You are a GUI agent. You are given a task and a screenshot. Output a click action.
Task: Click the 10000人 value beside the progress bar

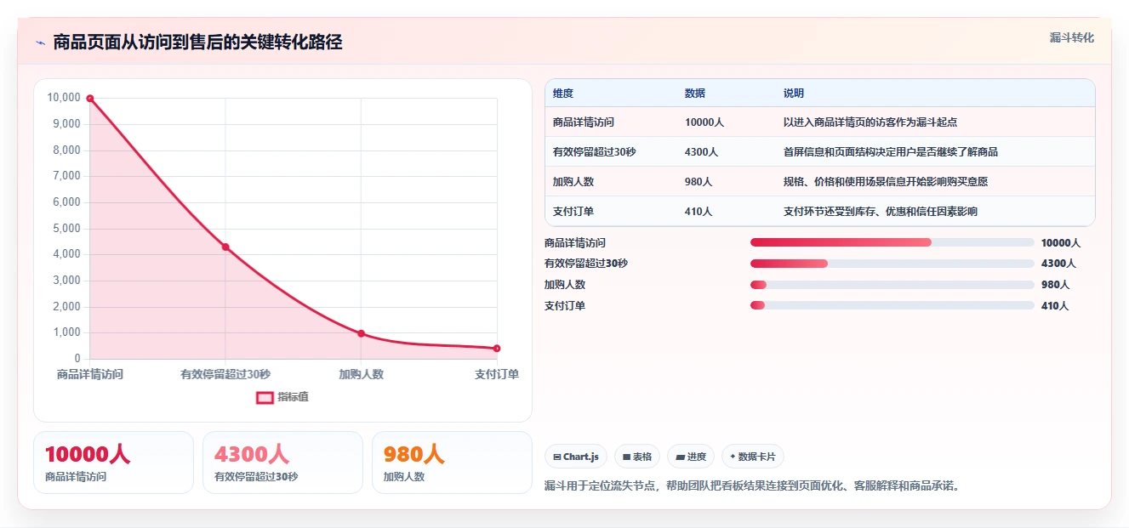(1061, 243)
